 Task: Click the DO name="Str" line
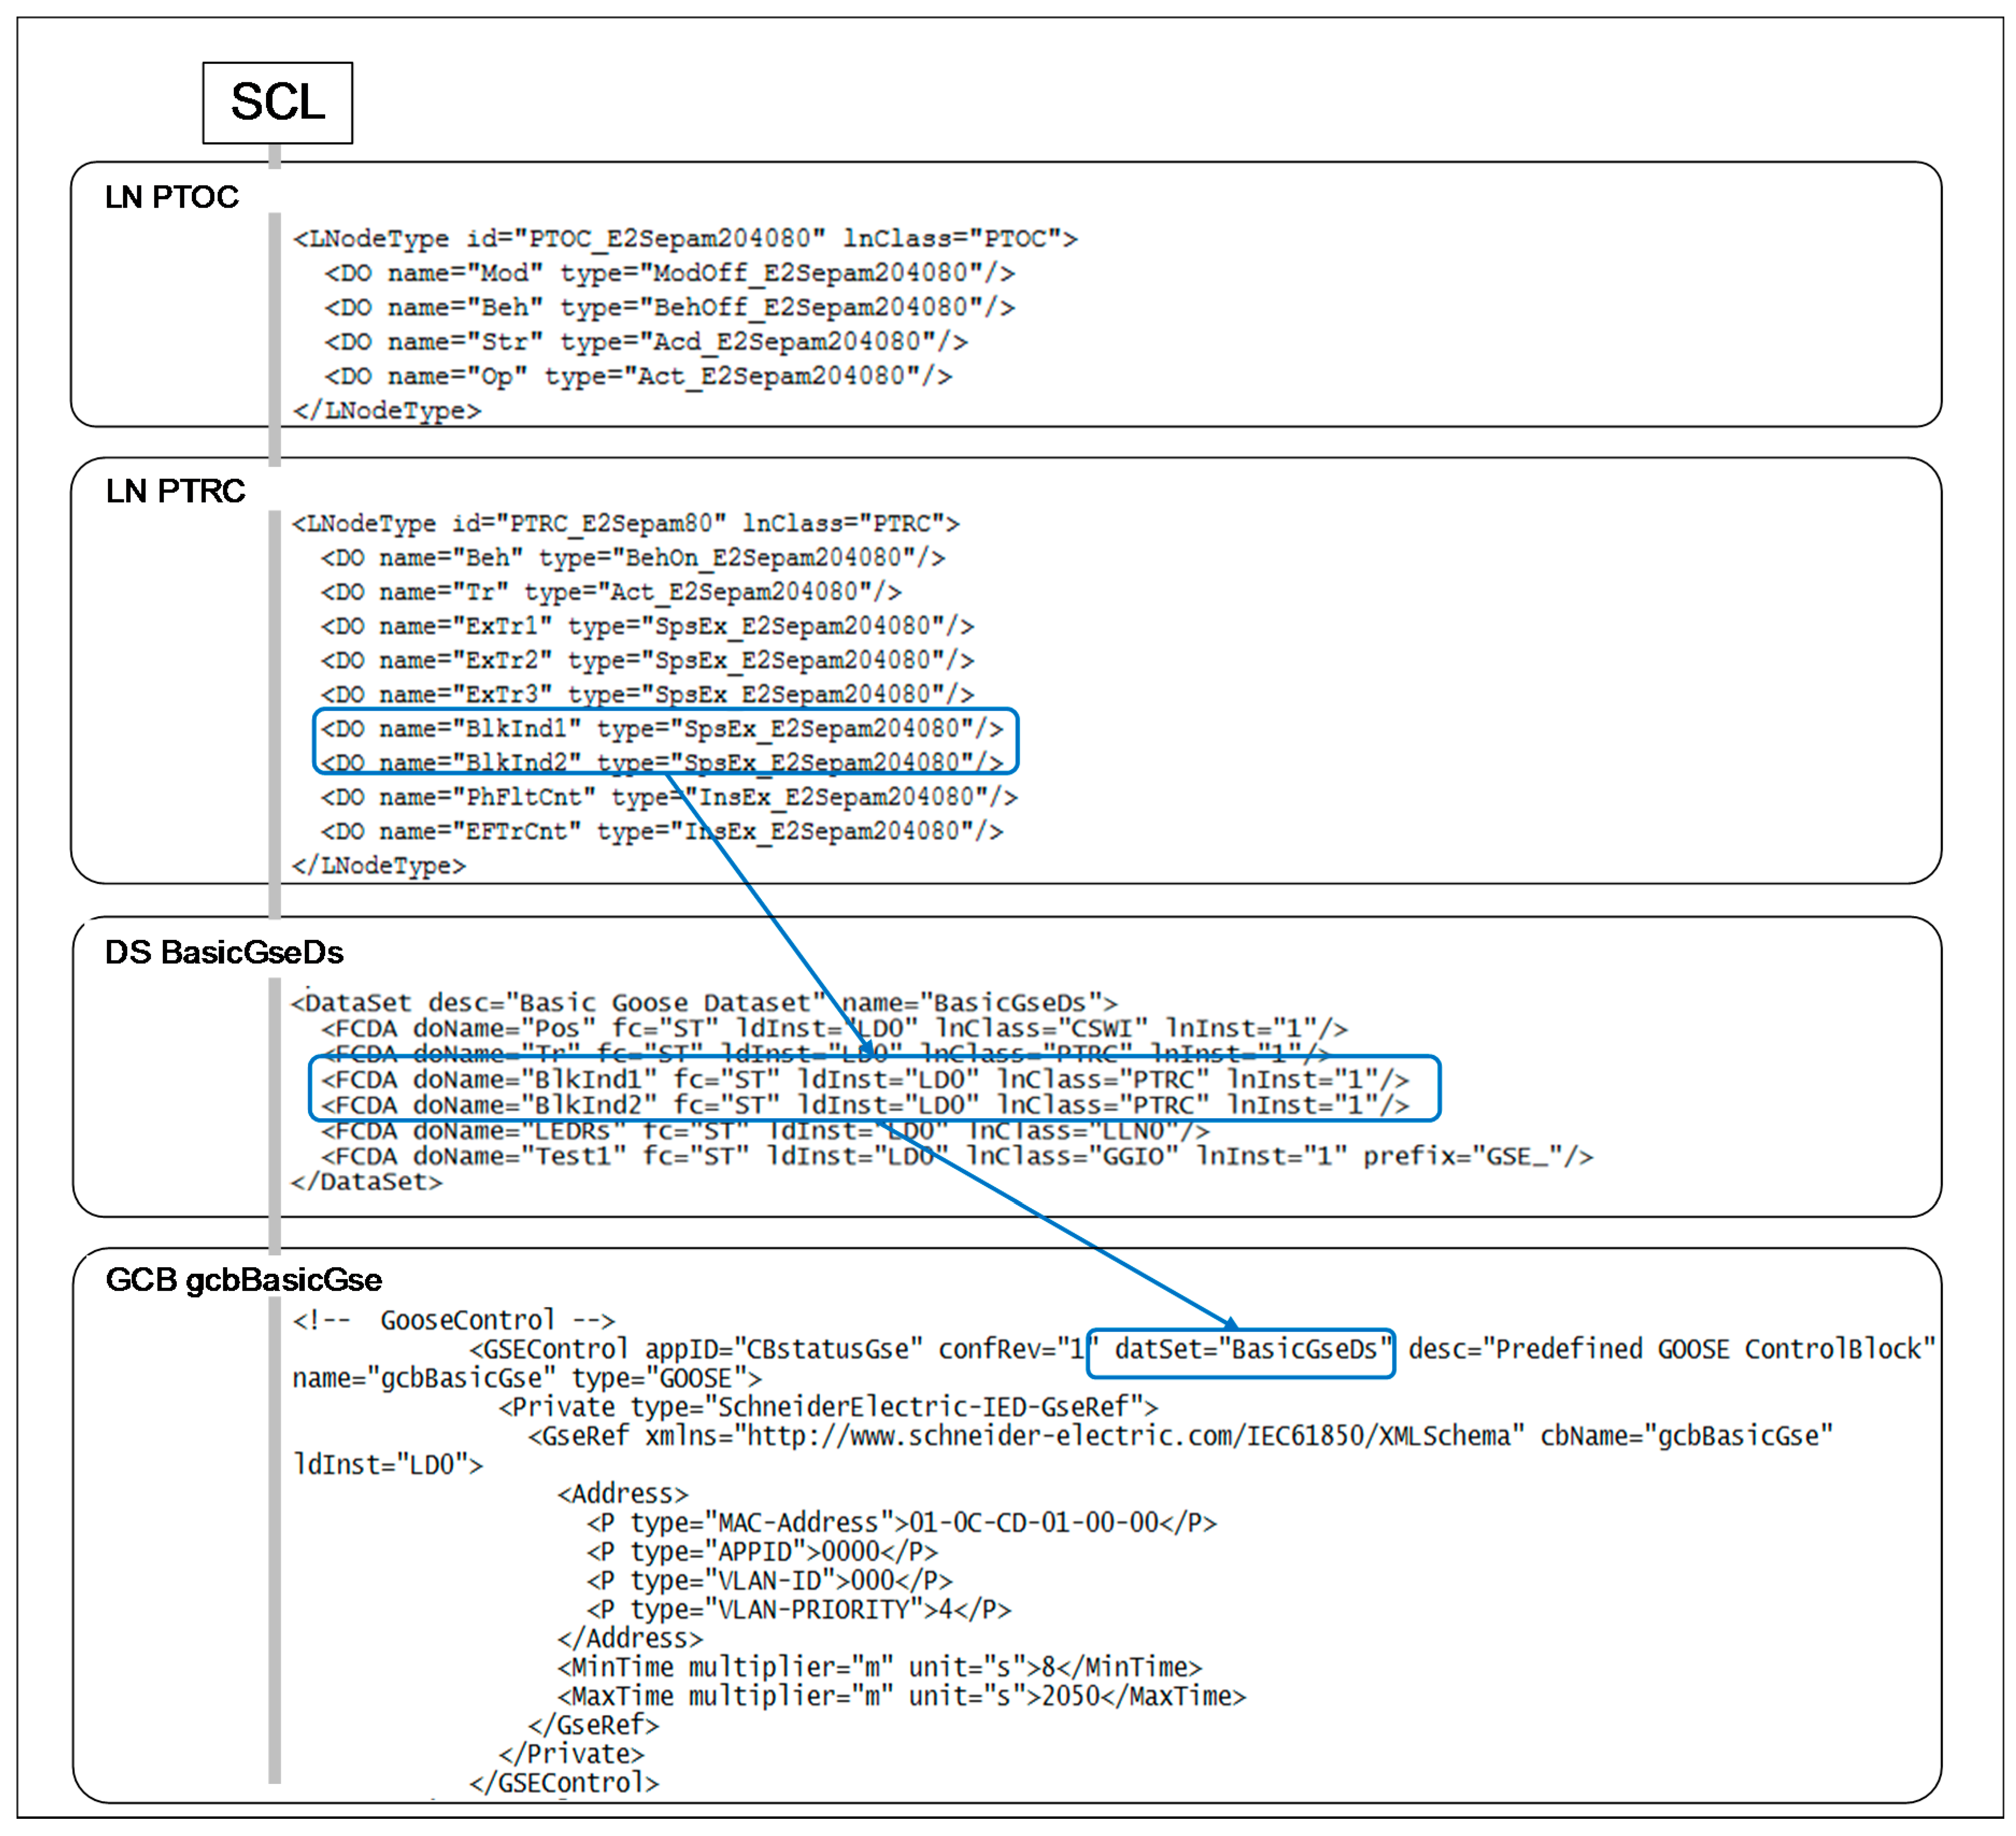click(x=645, y=342)
